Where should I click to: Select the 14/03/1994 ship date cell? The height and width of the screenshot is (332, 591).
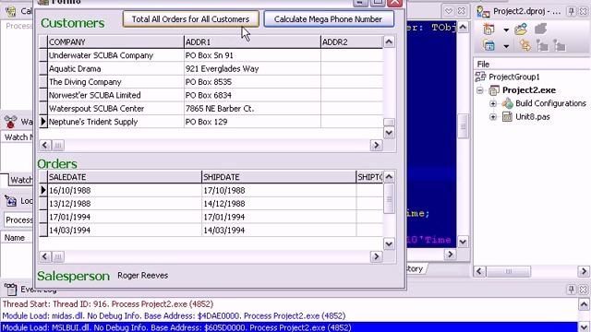point(279,231)
